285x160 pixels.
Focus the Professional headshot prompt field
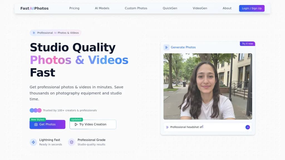[208, 127]
